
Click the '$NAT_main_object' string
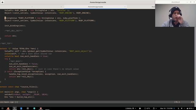coord(79,51)
